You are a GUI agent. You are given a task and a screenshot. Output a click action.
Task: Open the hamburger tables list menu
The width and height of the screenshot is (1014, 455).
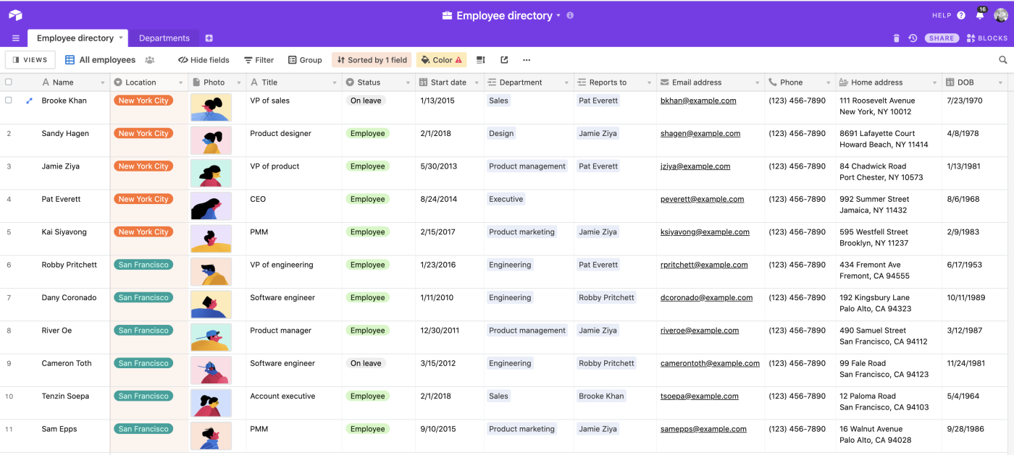click(16, 38)
